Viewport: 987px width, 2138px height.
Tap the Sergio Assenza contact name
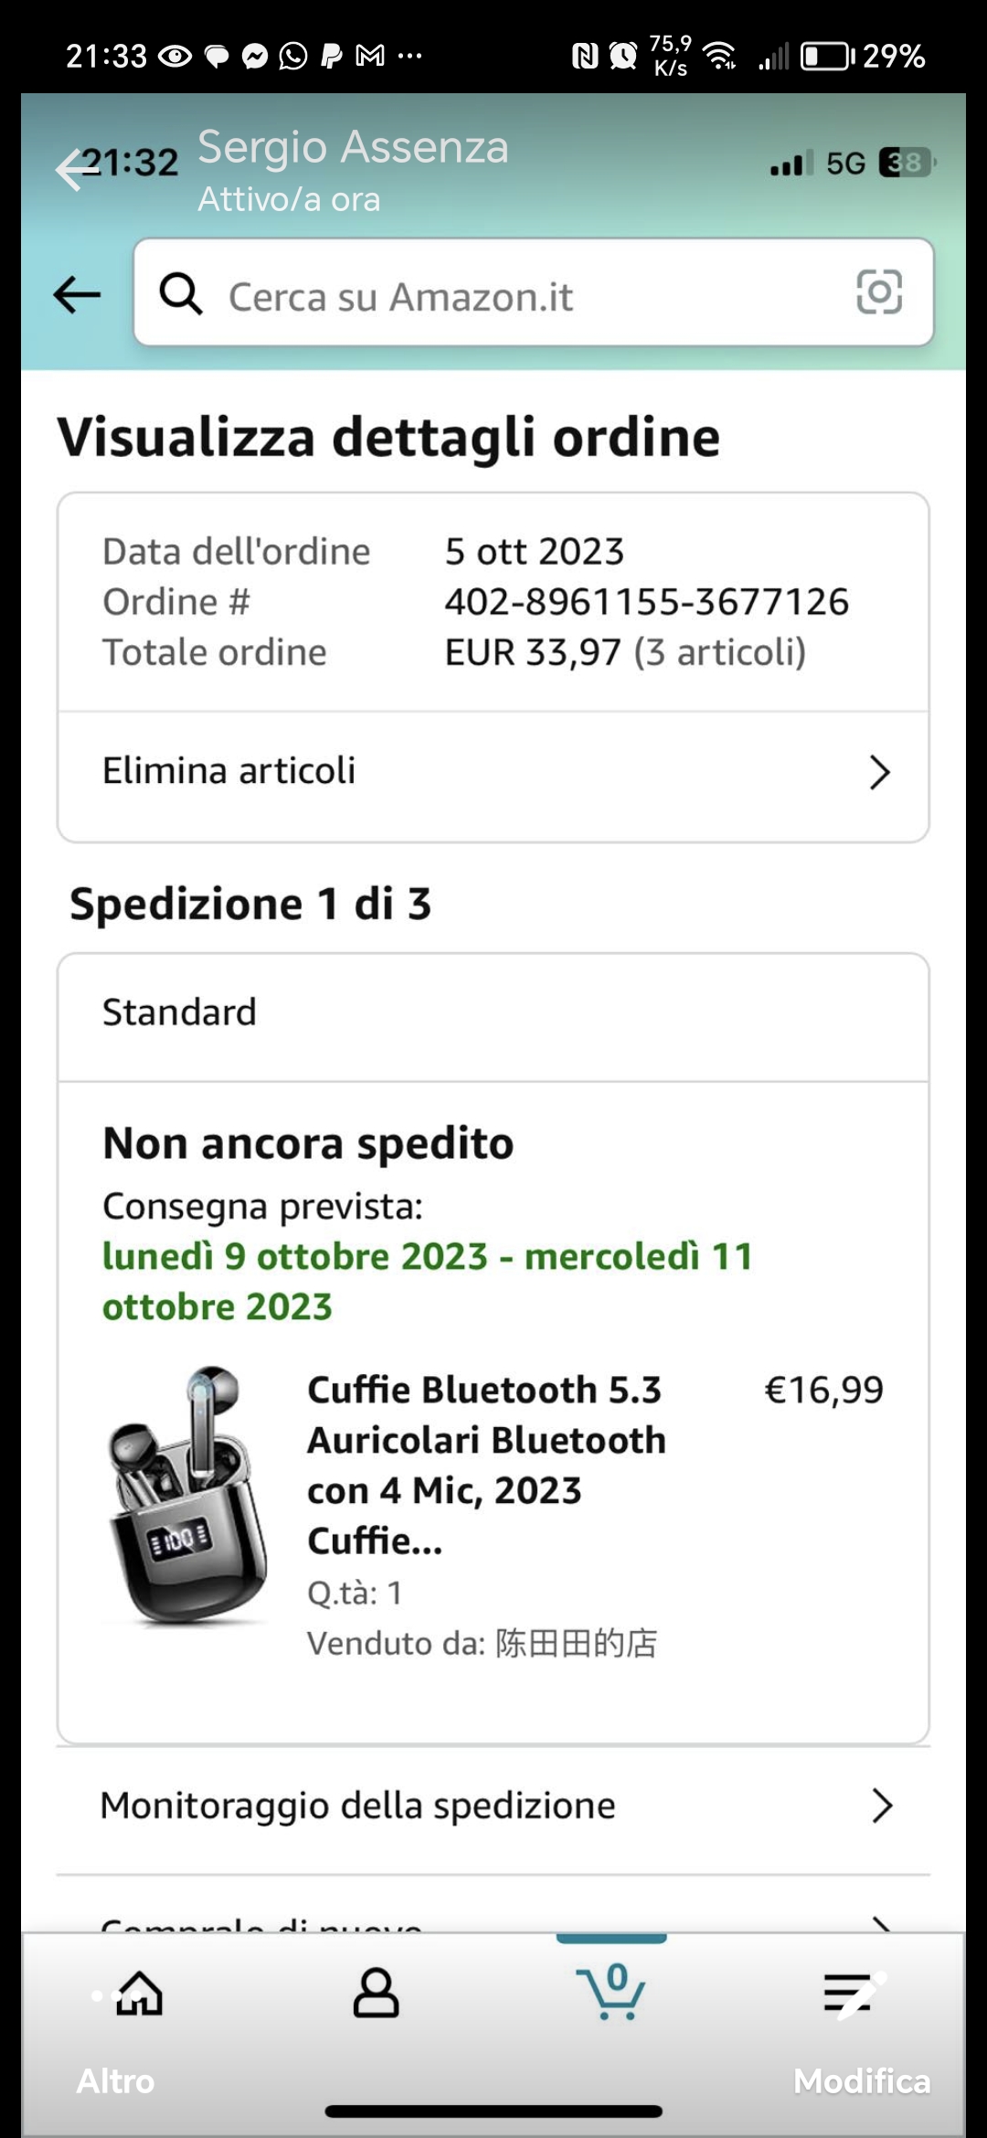coord(353,147)
